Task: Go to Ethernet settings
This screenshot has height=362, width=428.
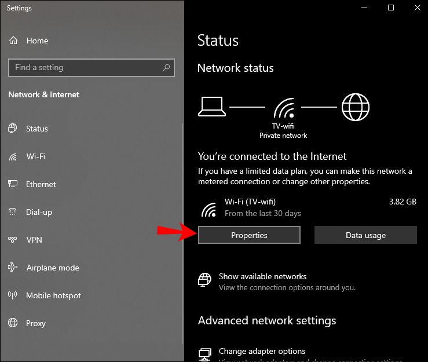Action: [x=41, y=184]
